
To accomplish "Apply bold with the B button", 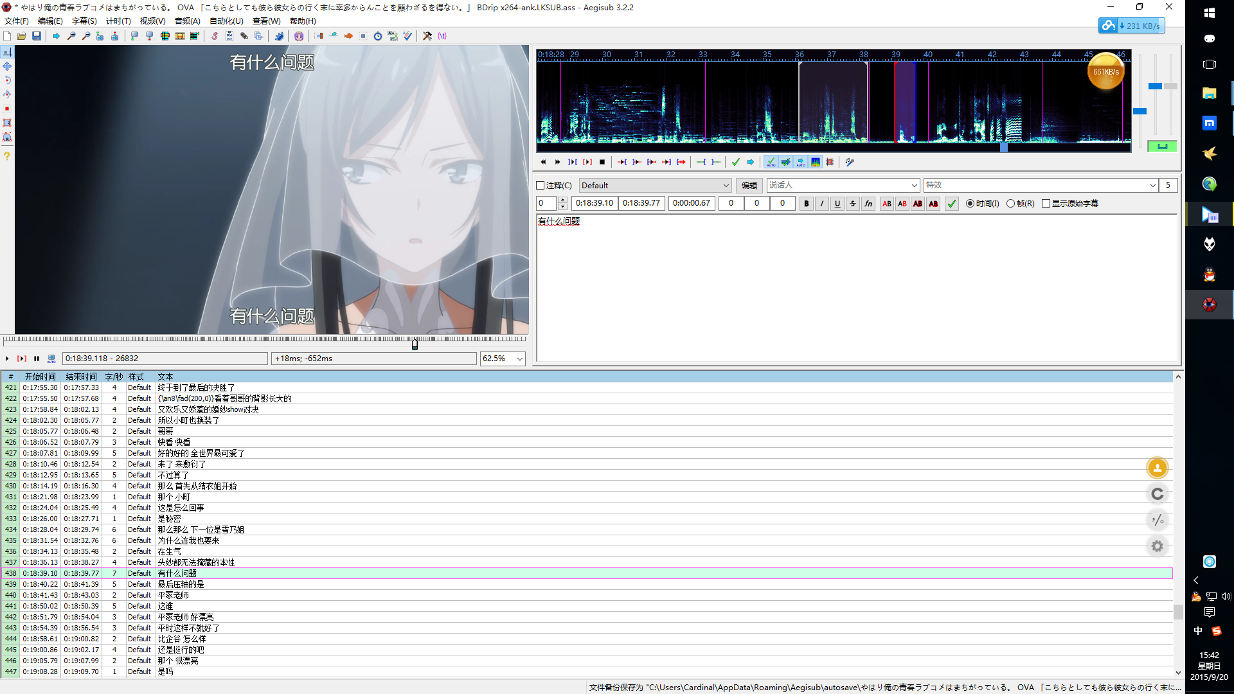I will (806, 204).
